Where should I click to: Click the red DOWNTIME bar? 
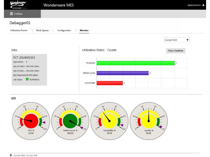coord(110,83)
